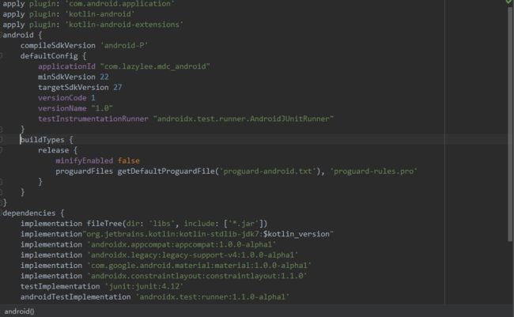
Task: Click the androidTestImplementation keyword
Action: (75, 297)
